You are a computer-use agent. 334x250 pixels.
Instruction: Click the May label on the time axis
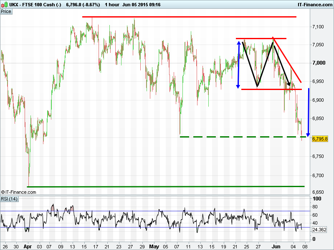154,246
